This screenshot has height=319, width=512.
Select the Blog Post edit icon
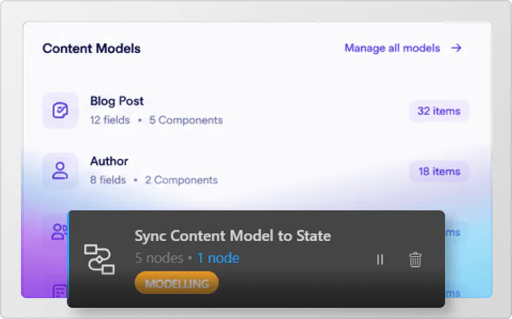(x=61, y=110)
